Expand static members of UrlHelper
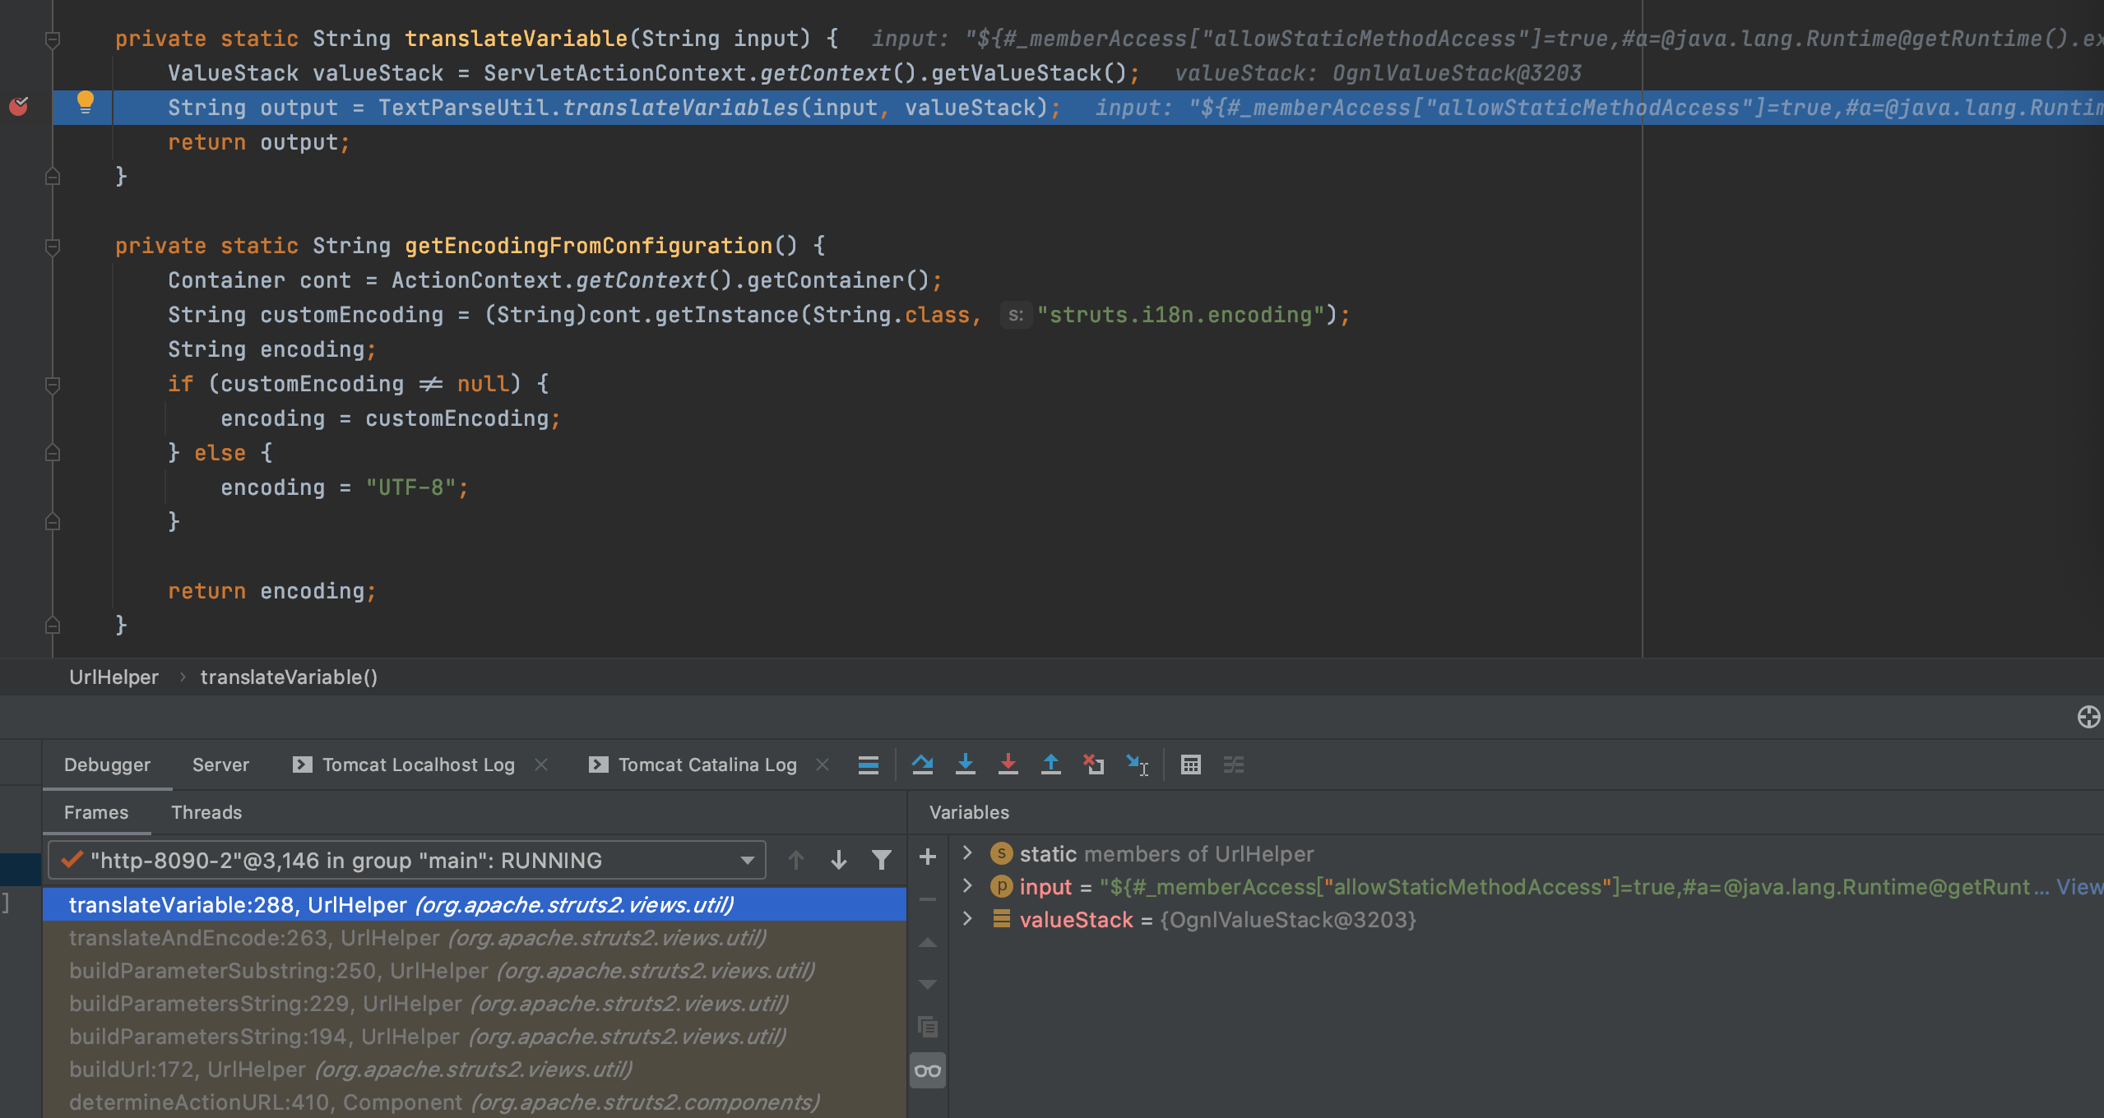2104x1118 pixels. coord(968,853)
